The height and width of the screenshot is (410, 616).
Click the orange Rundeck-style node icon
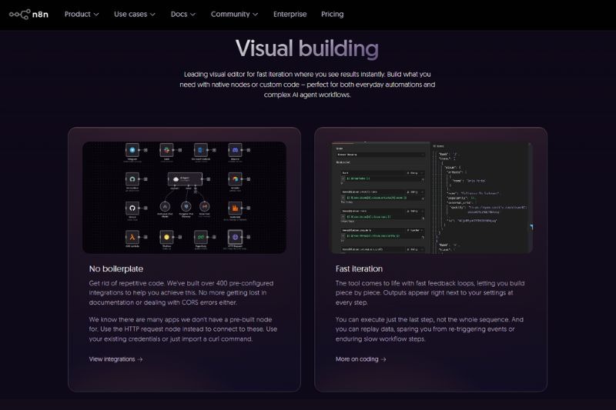point(235,206)
